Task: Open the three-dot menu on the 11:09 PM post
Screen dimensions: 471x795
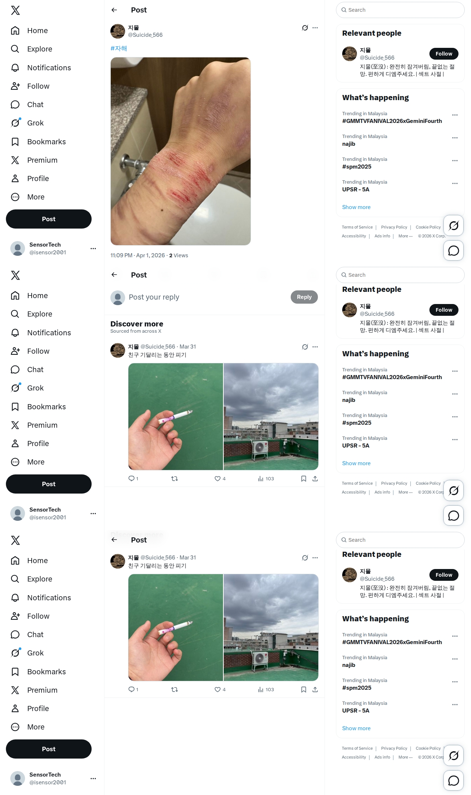Action: pyautogui.click(x=315, y=28)
